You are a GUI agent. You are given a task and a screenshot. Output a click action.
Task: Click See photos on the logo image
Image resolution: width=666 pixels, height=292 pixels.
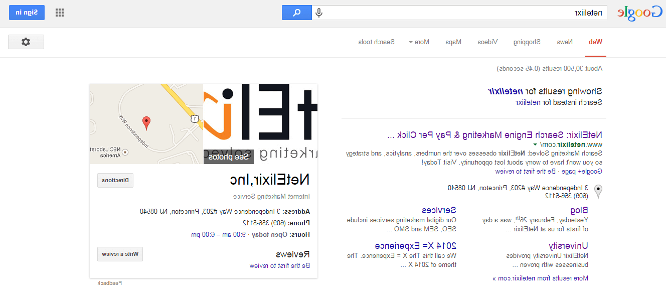point(229,157)
